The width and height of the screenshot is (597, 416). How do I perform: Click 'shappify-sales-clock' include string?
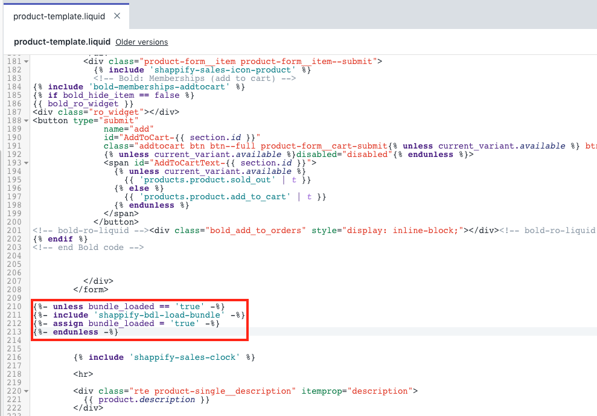[184, 357]
